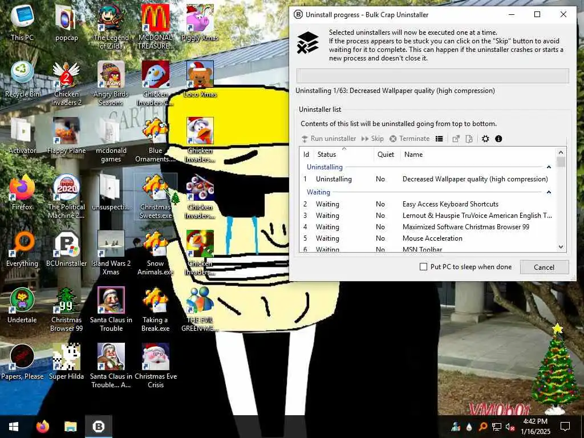Click the list view toolbar icon
This screenshot has width=584, height=438.
point(439,139)
